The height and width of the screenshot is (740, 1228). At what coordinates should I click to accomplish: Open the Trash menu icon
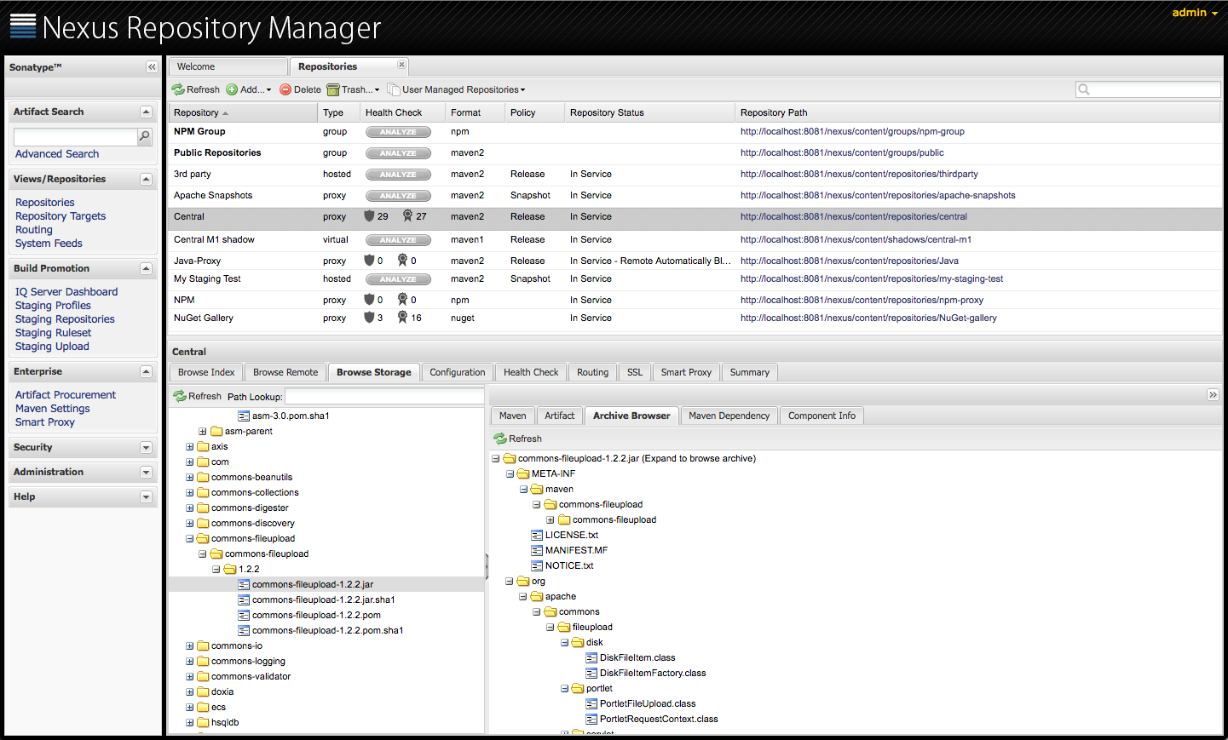coord(333,89)
